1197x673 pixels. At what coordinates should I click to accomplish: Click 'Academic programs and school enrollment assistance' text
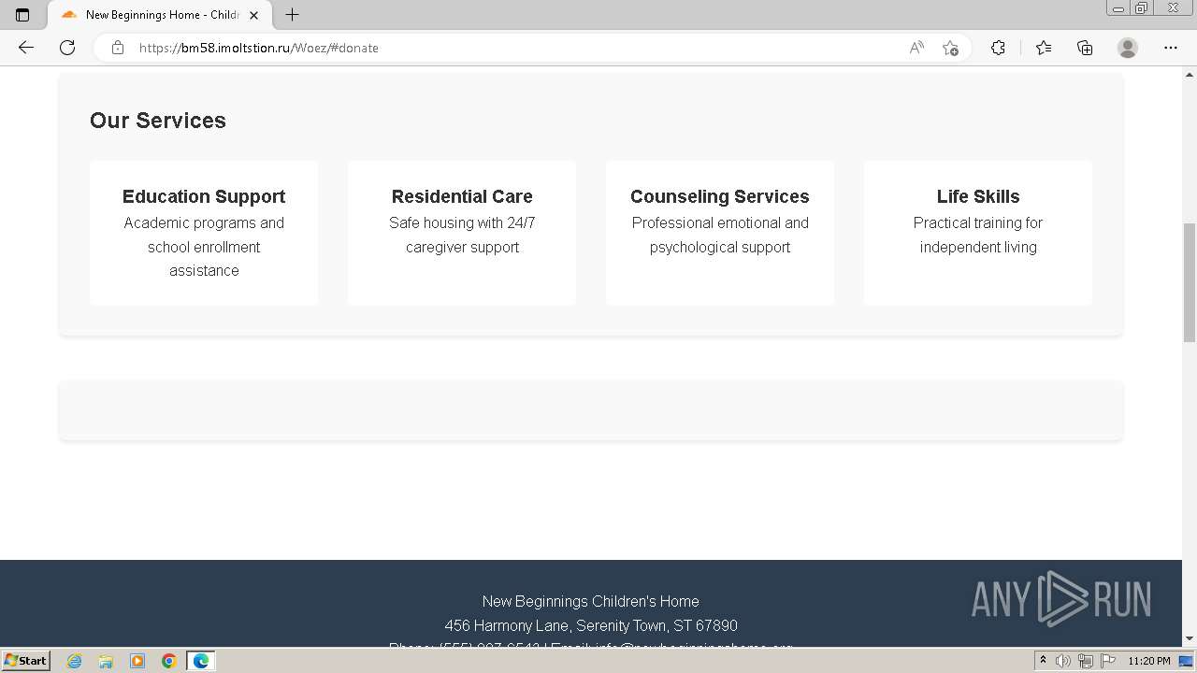[204, 247]
